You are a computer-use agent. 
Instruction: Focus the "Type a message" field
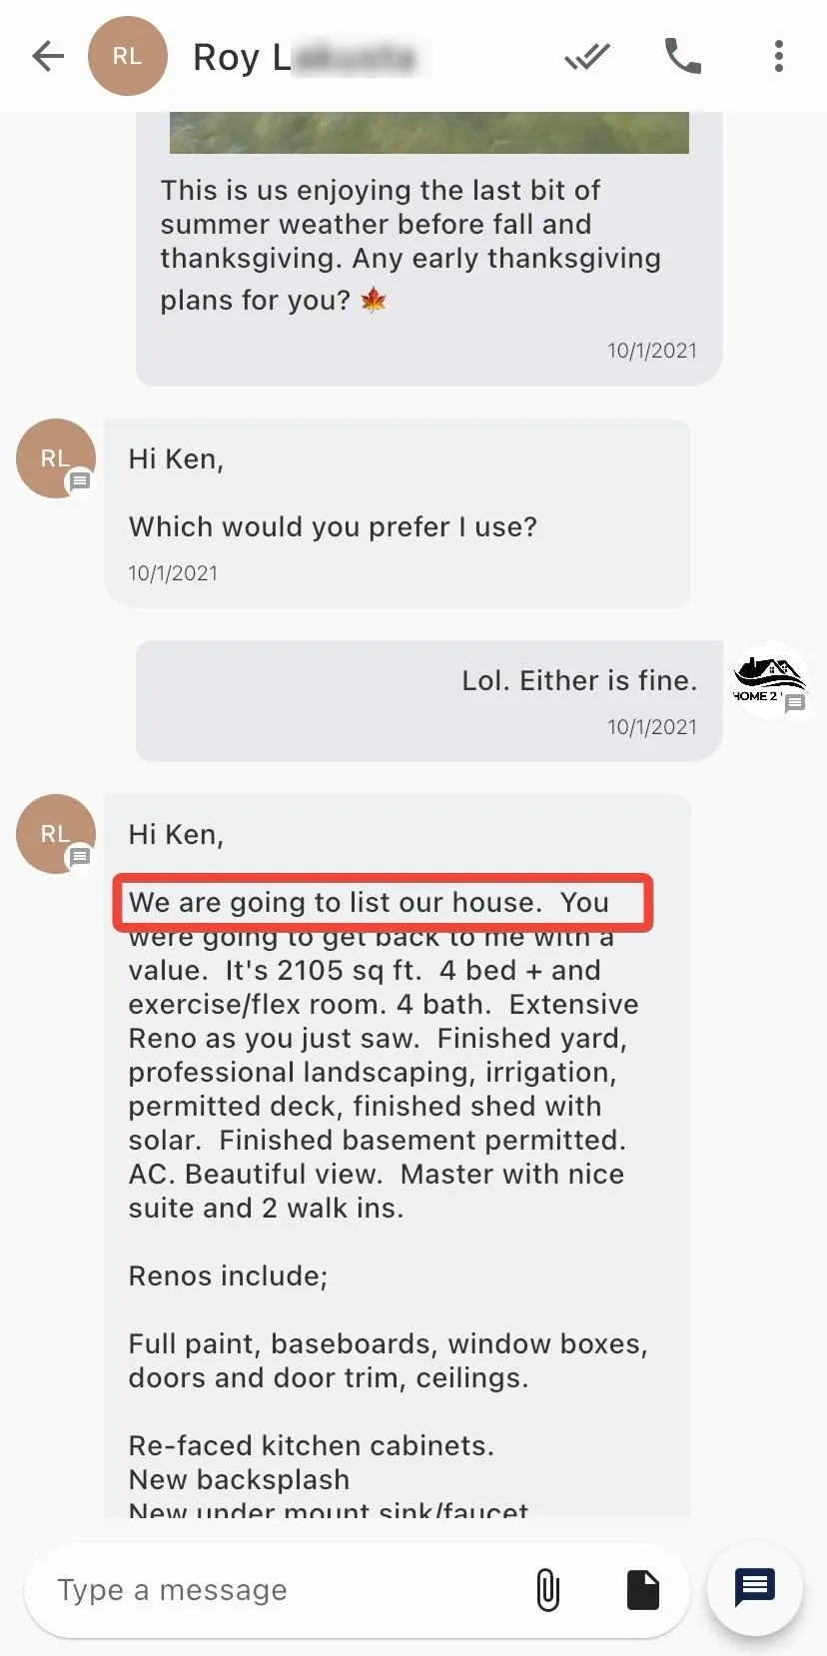pyautogui.click(x=280, y=1589)
